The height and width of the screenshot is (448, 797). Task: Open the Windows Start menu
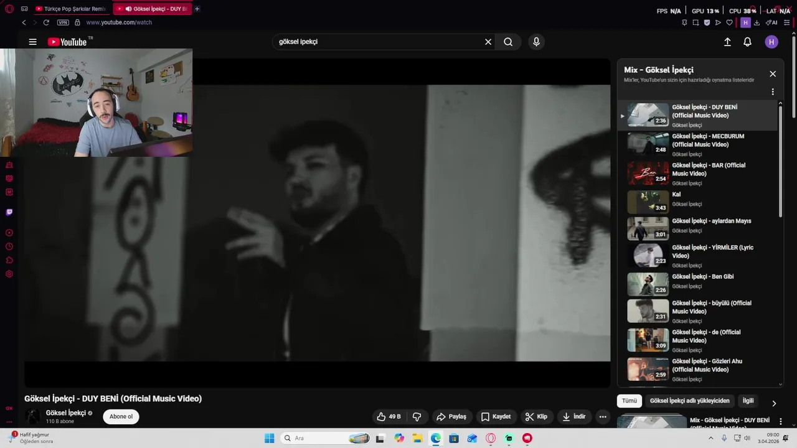[x=269, y=438]
